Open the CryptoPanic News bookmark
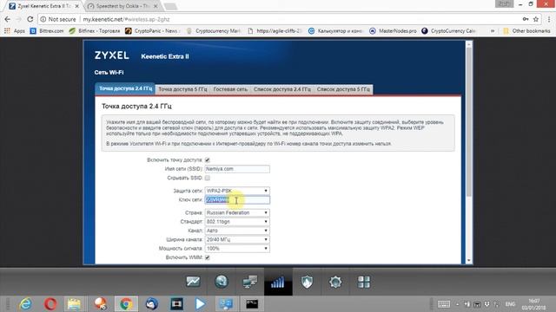556x312 pixels. tap(153, 31)
